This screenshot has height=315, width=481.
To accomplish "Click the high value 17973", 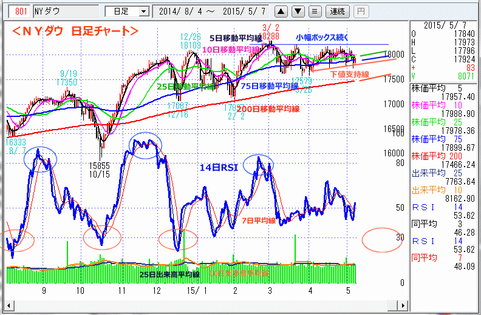I will (x=465, y=42).
